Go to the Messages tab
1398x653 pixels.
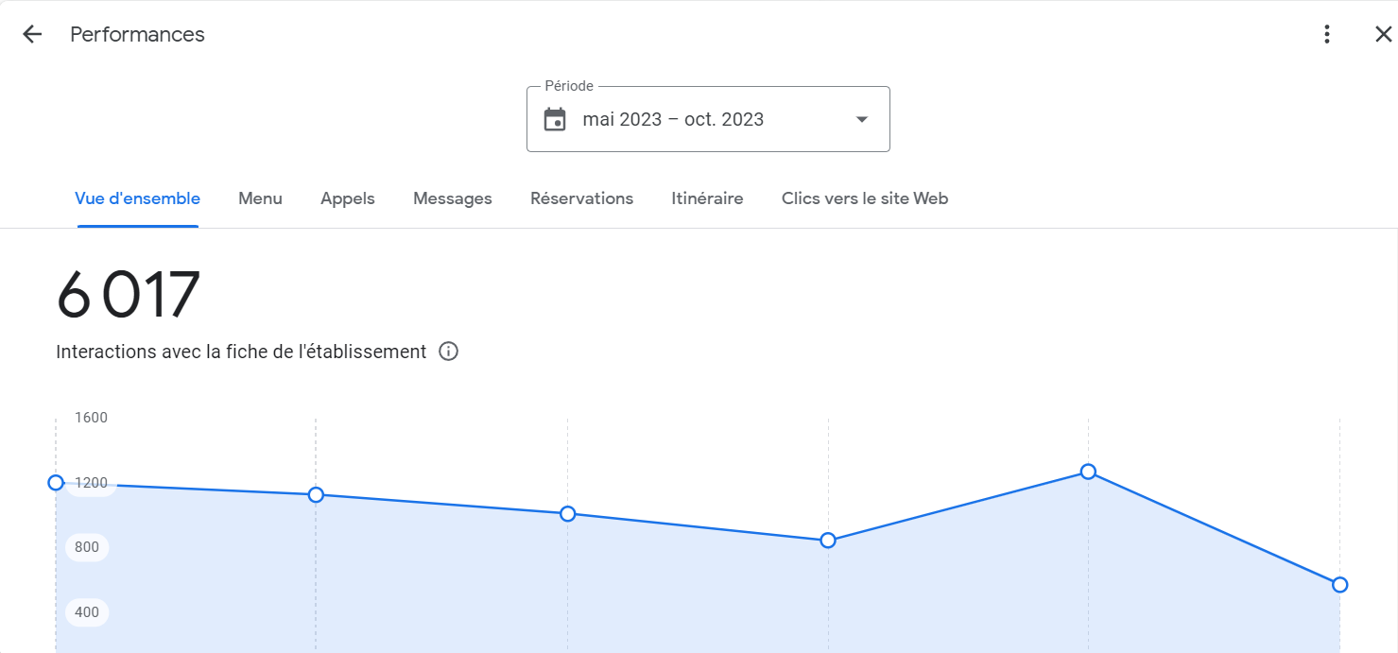(453, 198)
